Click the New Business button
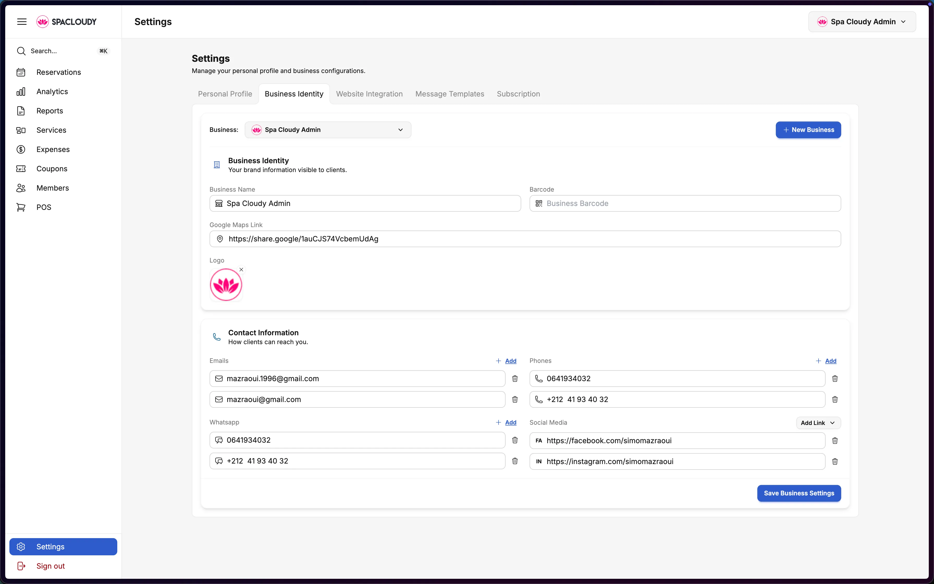 tap(808, 130)
